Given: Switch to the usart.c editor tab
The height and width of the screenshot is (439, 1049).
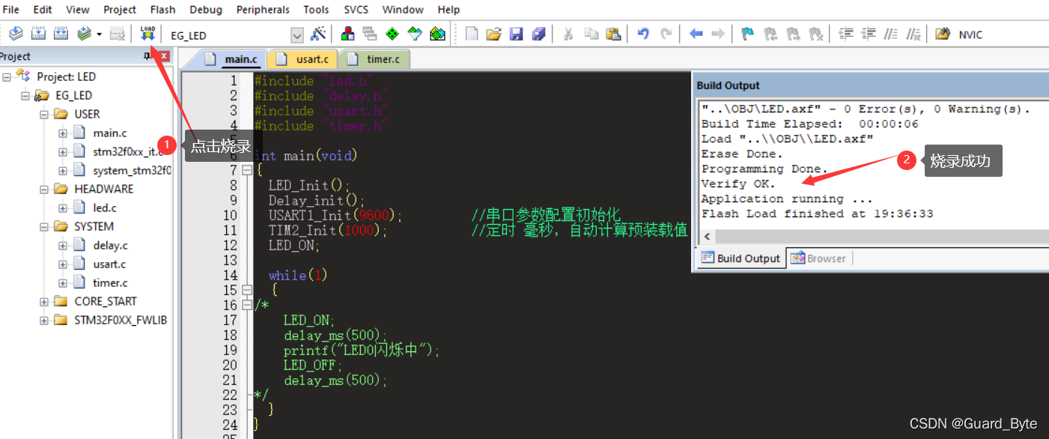Looking at the screenshot, I should [302, 58].
